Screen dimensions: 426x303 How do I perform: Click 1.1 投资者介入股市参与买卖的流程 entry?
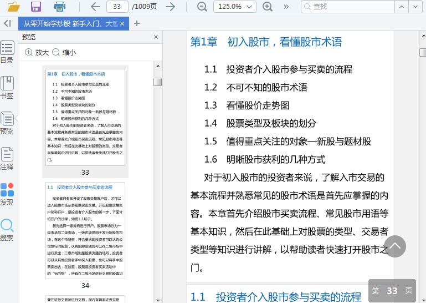(278, 69)
